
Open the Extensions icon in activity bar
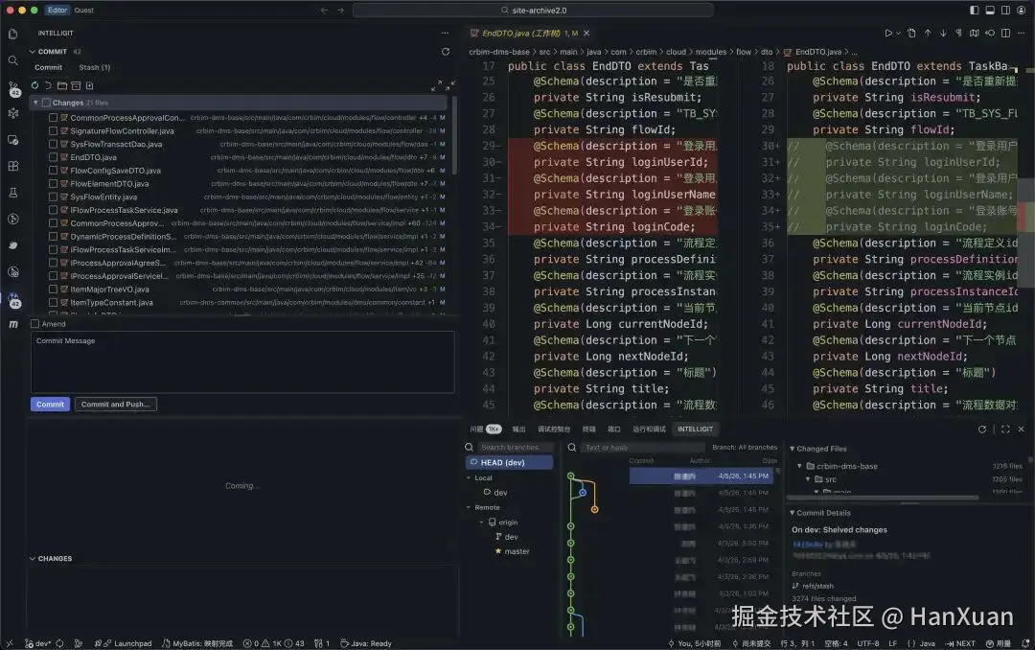(13, 167)
